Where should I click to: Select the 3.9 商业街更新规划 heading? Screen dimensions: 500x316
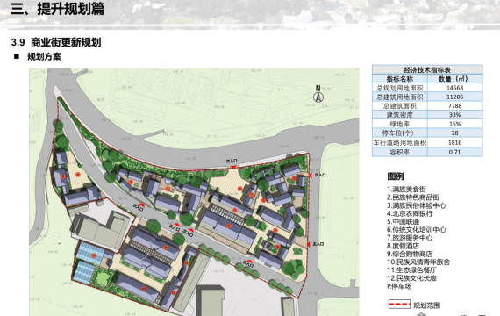pos(56,42)
